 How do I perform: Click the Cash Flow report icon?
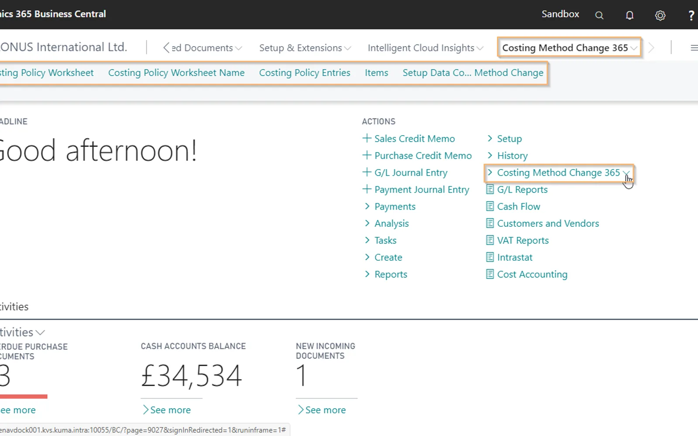[490, 207]
